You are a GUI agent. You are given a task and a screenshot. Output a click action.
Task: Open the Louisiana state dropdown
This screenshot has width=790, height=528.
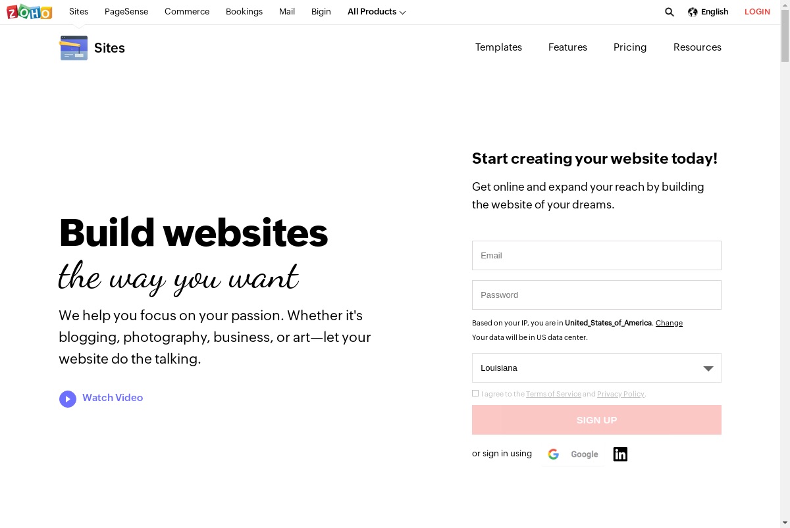click(596, 368)
